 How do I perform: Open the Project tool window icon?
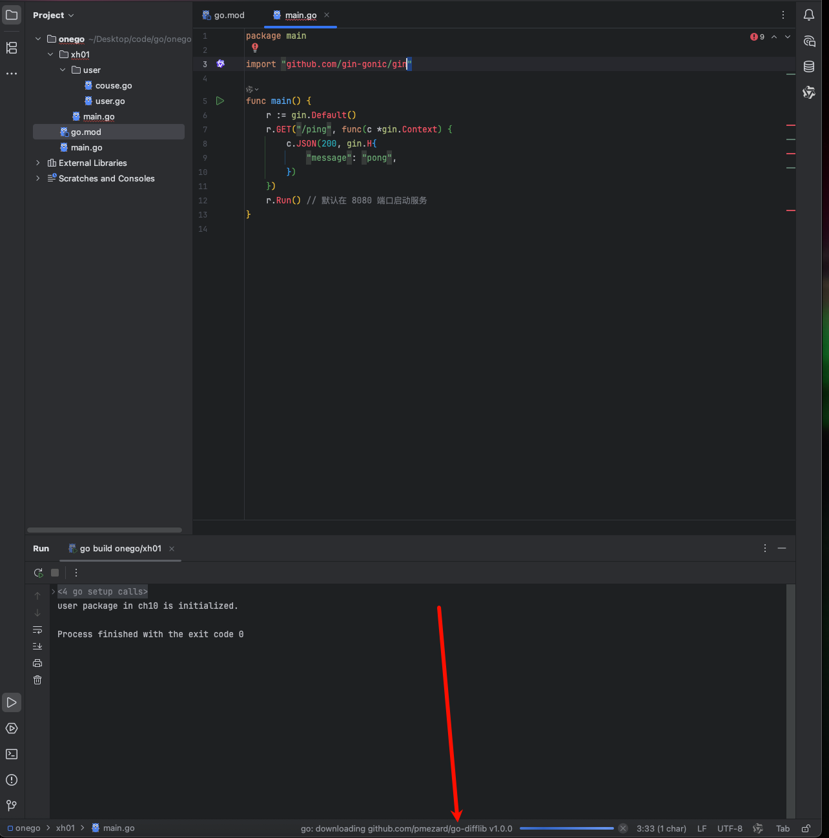(12, 15)
